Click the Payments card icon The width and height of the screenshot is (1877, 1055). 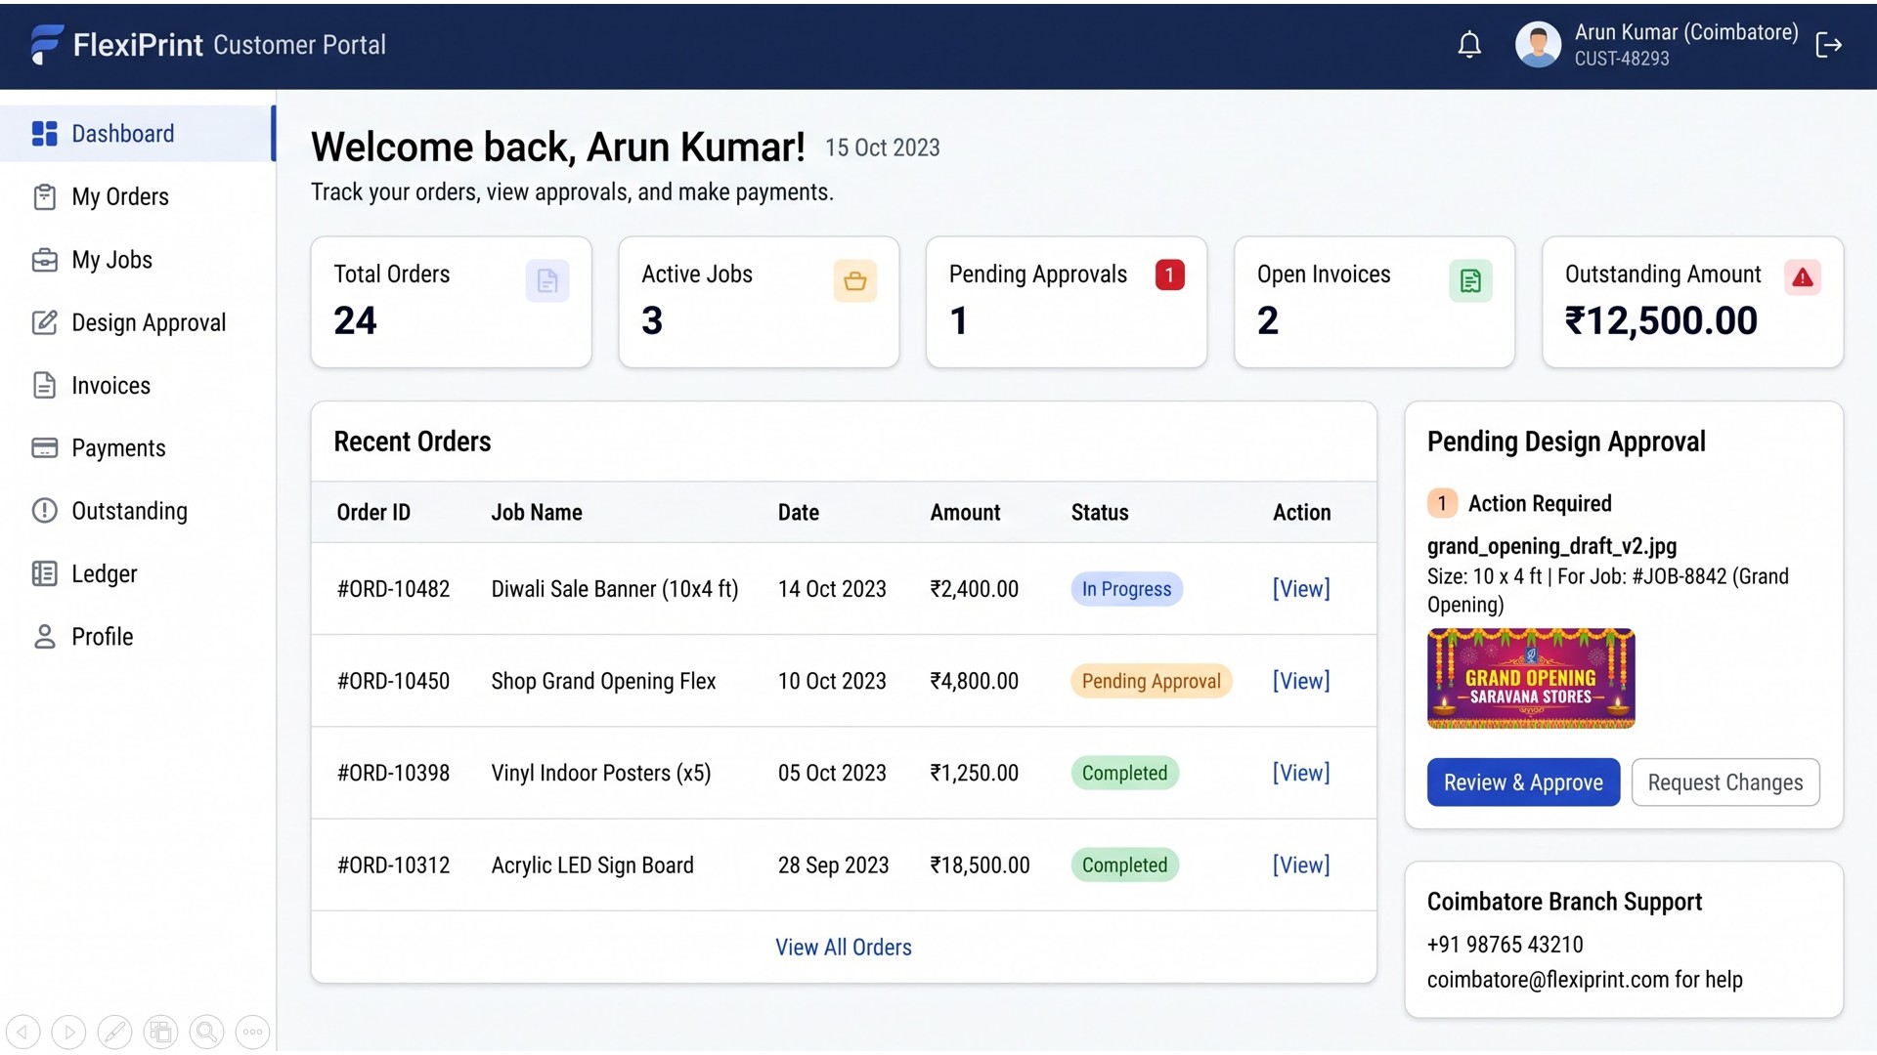coord(45,447)
